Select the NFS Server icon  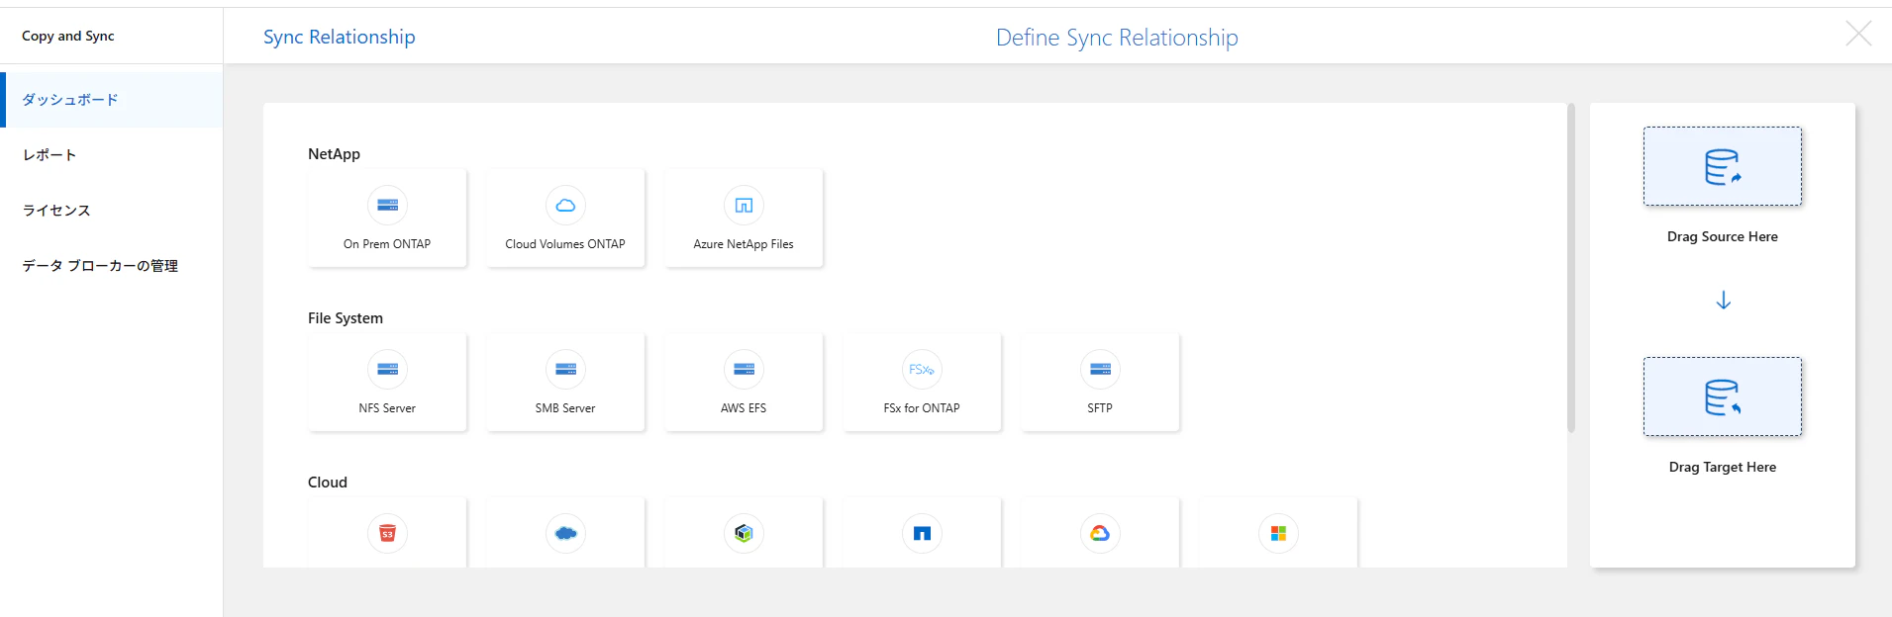pos(387,370)
